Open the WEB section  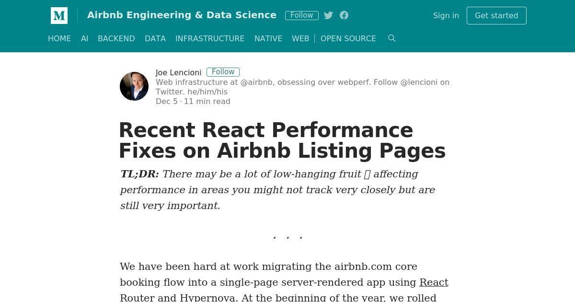300,38
